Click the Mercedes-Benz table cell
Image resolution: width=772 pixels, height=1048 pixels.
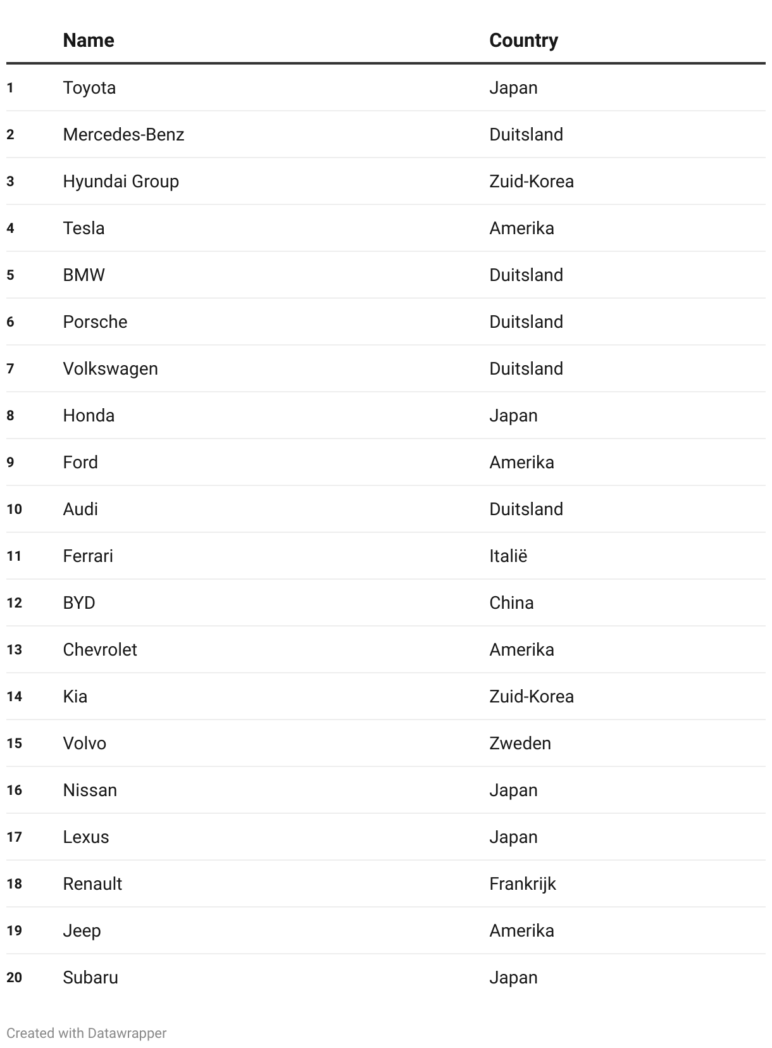point(123,134)
